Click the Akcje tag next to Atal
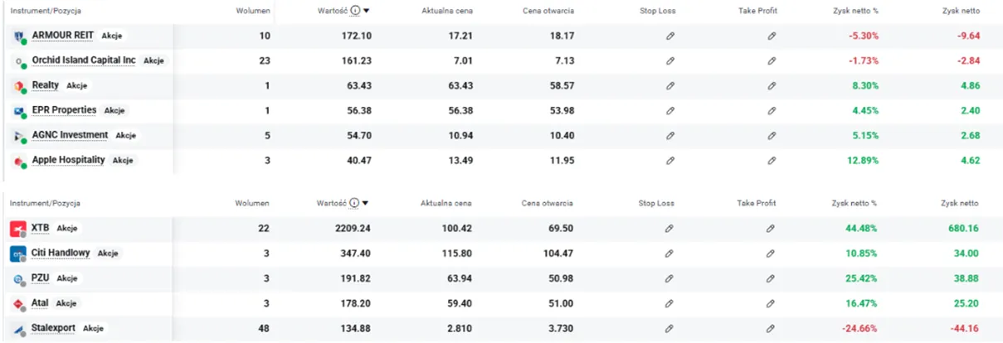 coord(66,303)
